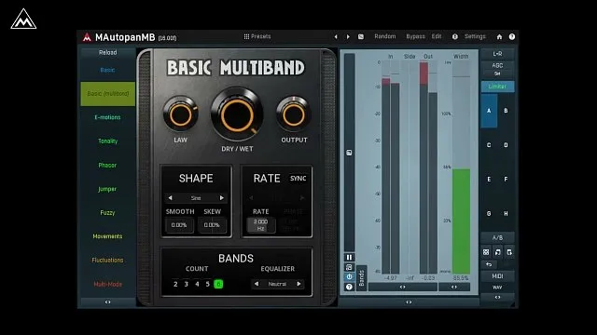This screenshot has width=597, height=335.
Task: Click the LAW knob
Action: click(x=180, y=114)
